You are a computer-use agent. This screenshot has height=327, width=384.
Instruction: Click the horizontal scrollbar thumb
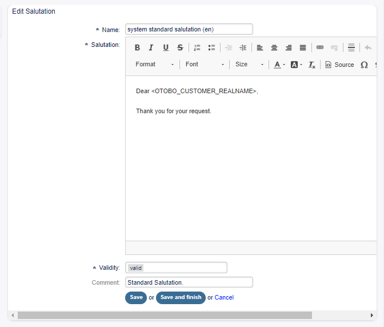pyautogui.click(x=165, y=315)
